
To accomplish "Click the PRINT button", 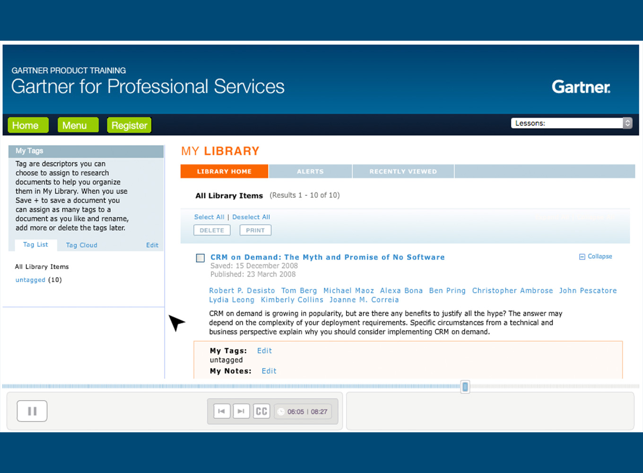I will [255, 230].
